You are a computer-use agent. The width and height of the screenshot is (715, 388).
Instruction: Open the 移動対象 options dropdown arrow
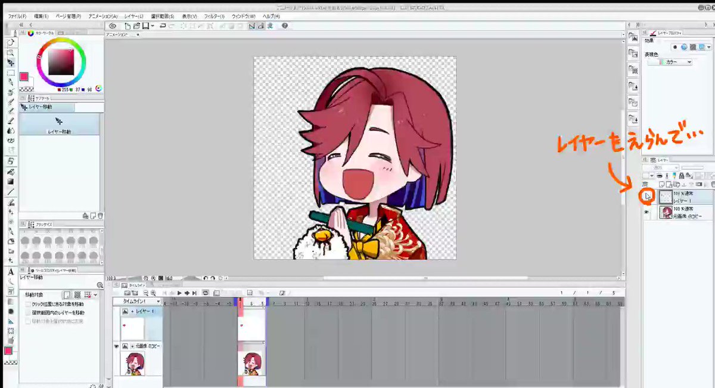95,294
